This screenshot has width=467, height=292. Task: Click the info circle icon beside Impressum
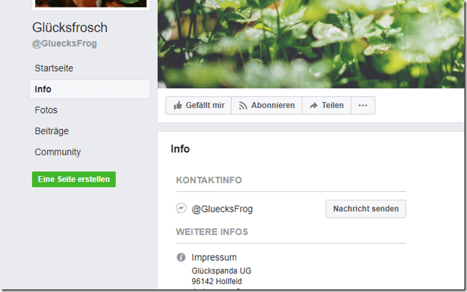pos(181,257)
